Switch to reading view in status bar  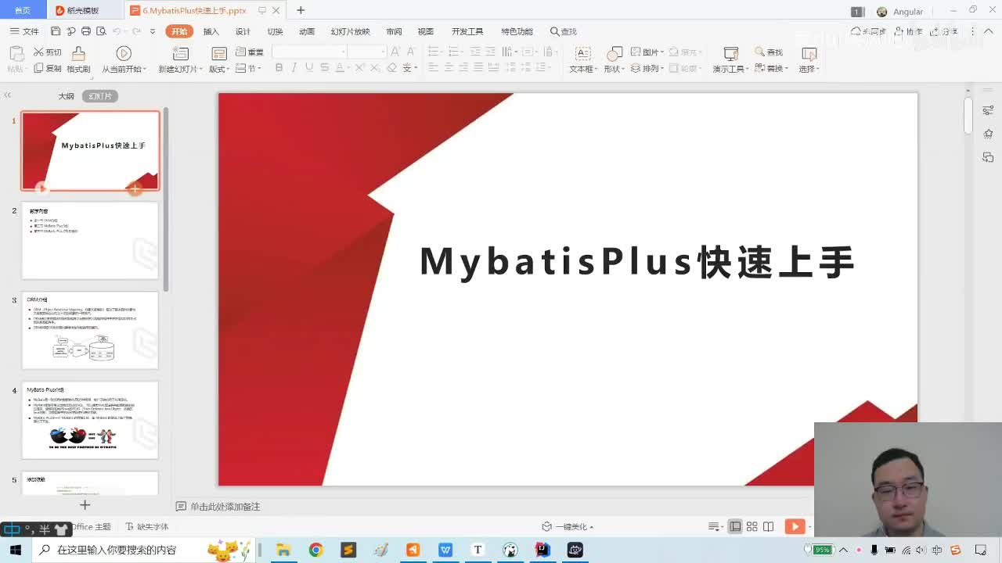769,526
